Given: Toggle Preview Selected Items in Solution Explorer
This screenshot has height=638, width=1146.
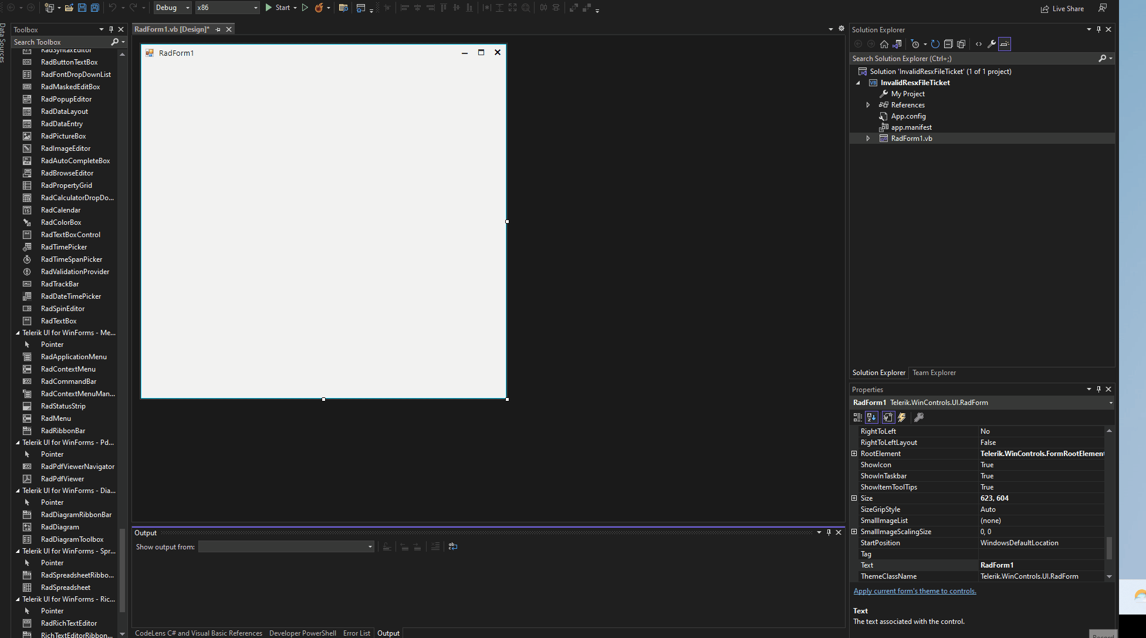Looking at the screenshot, I should 1005,44.
